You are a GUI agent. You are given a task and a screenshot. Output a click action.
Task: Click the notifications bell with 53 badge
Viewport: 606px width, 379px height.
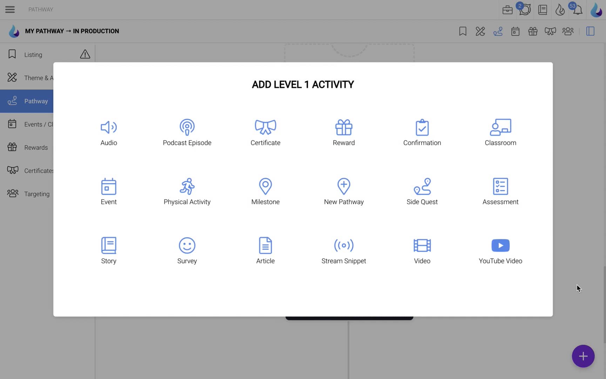(578, 9)
